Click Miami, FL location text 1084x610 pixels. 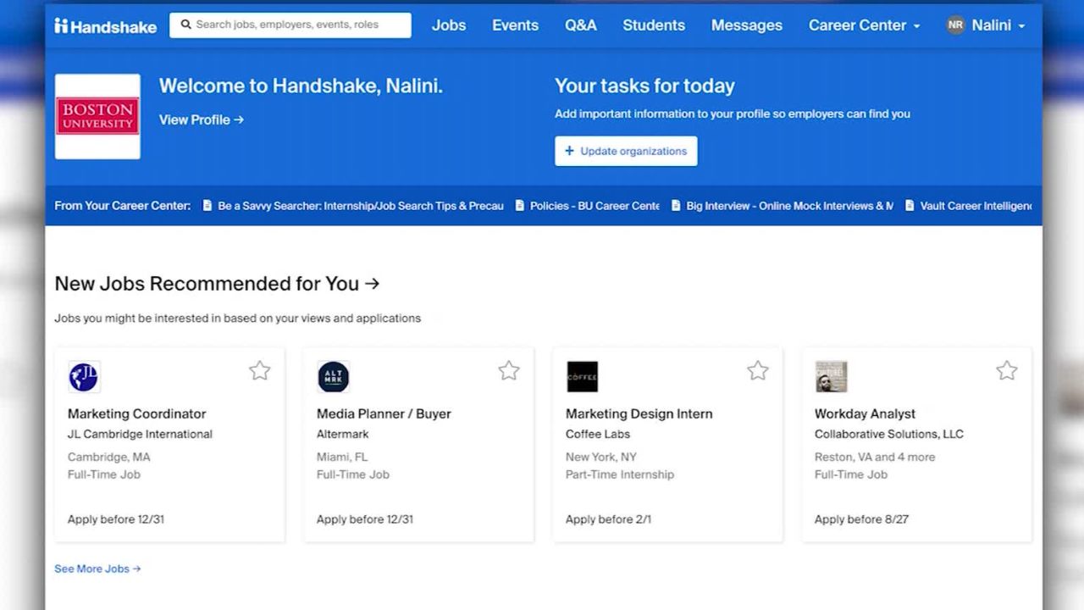pyautogui.click(x=342, y=457)
